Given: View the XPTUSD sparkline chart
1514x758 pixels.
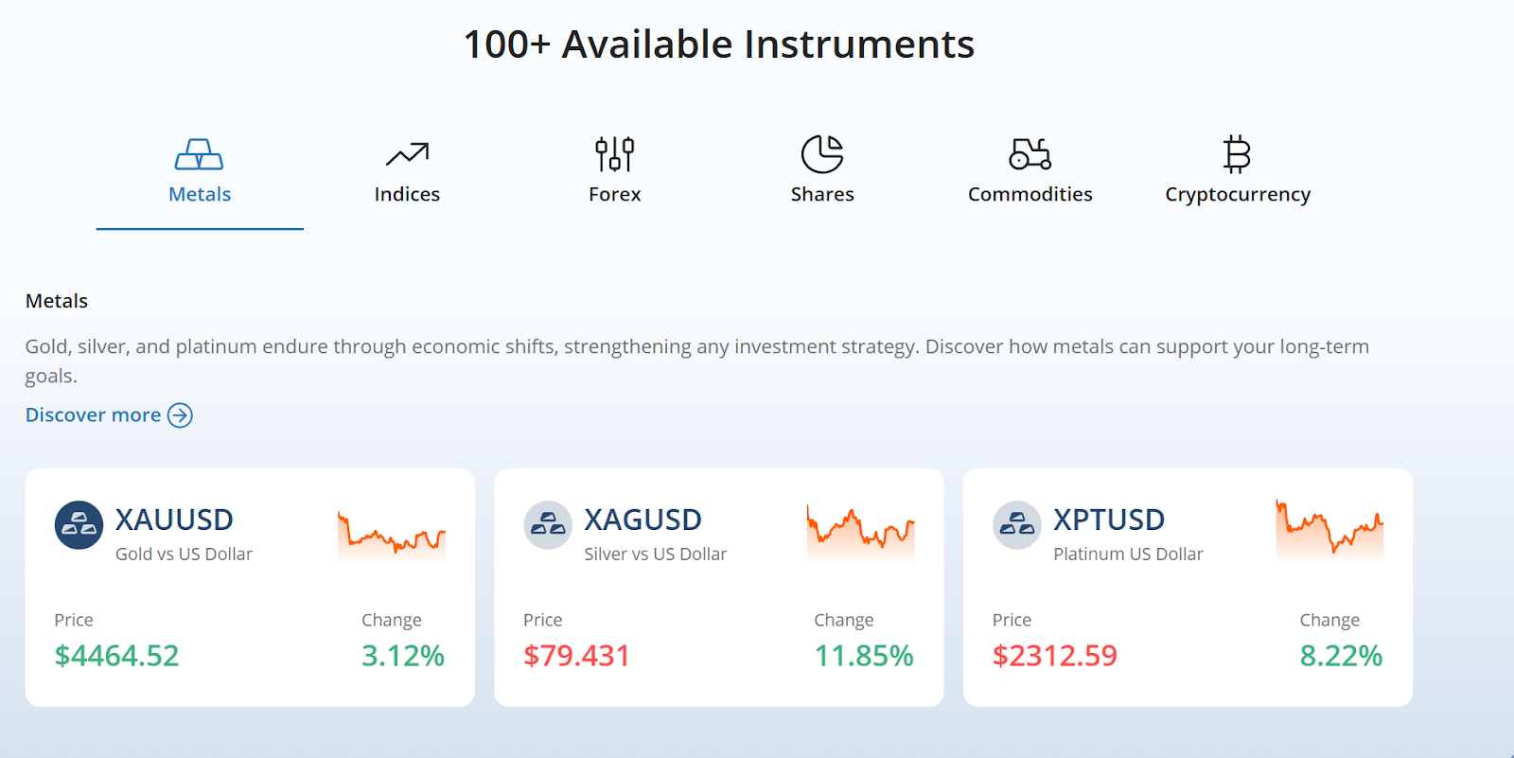Looking at the screenshot, I should [1329, 532].
